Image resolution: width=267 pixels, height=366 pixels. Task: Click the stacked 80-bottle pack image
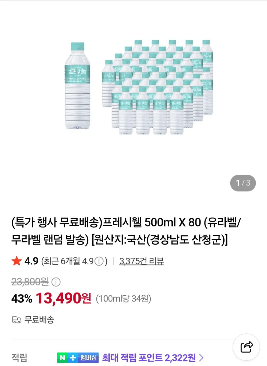[158, 87]
